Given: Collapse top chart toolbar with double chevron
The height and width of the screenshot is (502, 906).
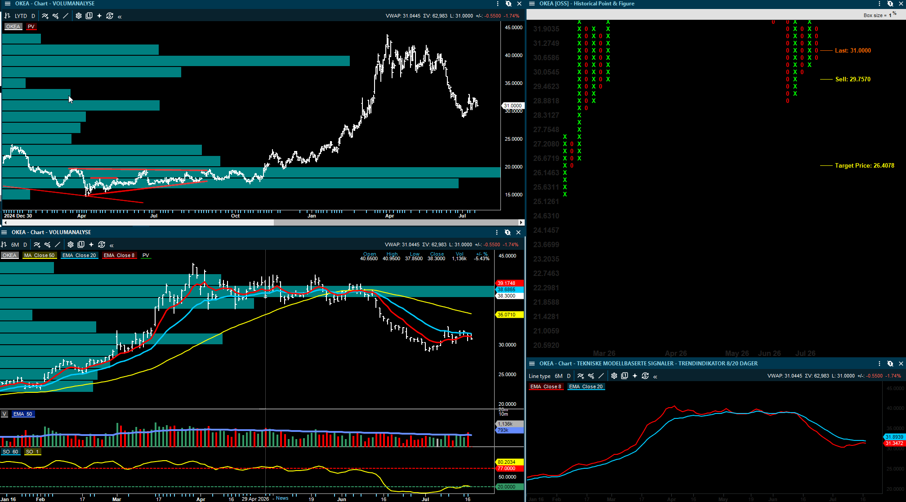Looking at the screenshot, I should 120,16.
